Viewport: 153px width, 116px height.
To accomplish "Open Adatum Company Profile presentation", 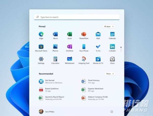I will (95, 98).
